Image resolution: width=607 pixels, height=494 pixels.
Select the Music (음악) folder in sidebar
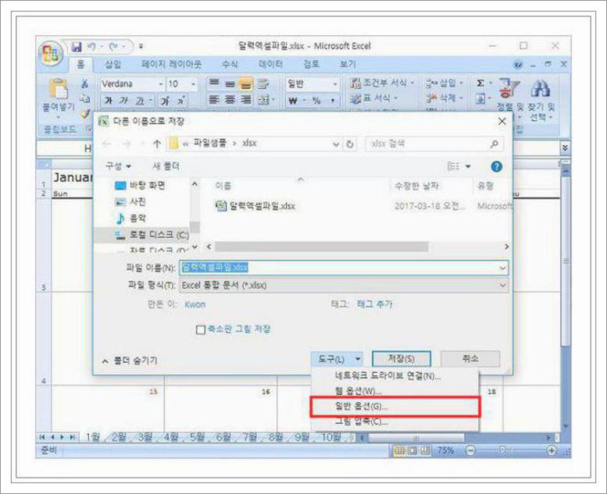pos(130,219)
